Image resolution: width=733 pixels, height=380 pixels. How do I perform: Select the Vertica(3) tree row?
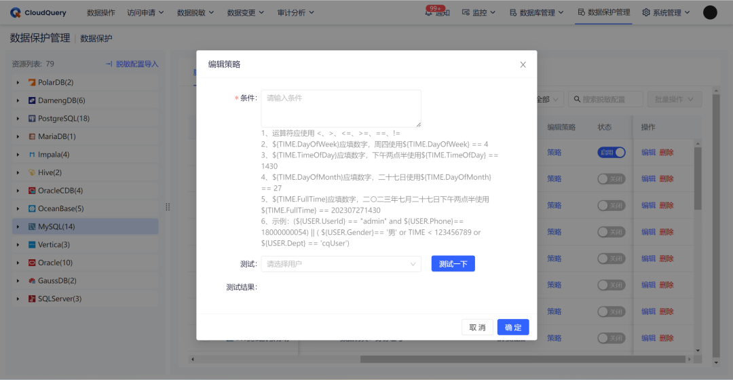[x=85, y=244]
